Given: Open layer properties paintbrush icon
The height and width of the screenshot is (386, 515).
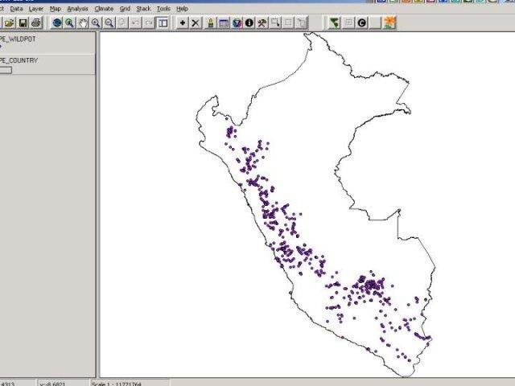Looking at the screenshot, I should (x=211, y=23).
